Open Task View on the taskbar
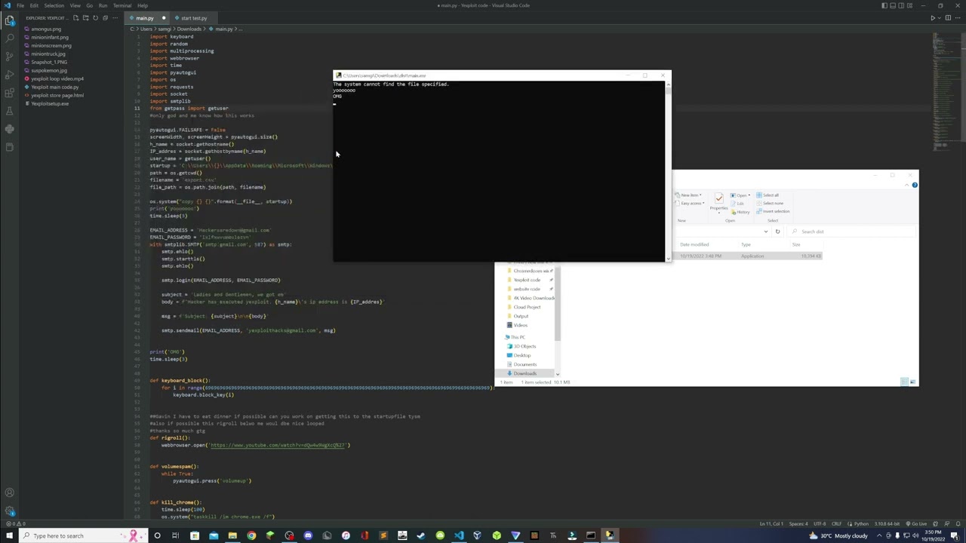The height and width of the screenshot is (543, 966). 176,536
